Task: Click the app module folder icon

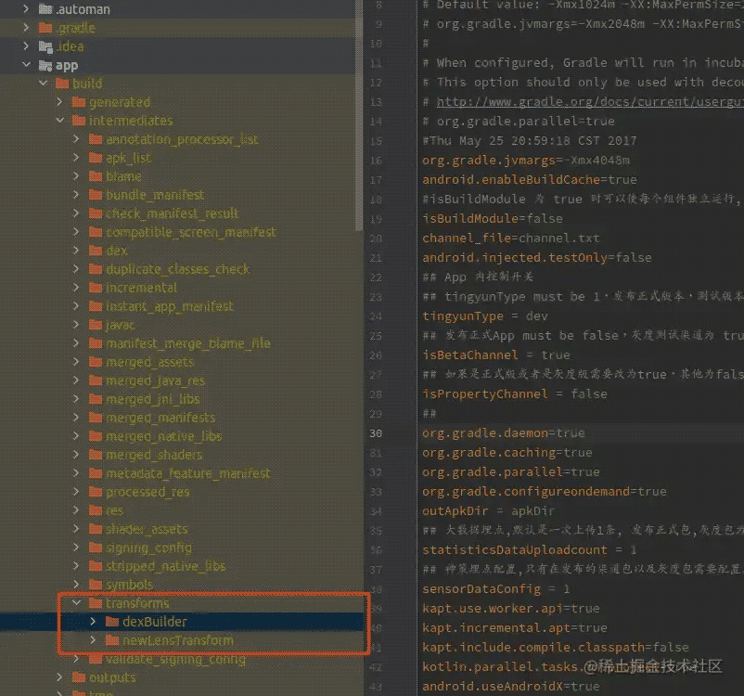Action: click(x=45, y=65)
